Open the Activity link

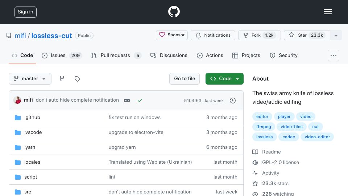point(266,173)
